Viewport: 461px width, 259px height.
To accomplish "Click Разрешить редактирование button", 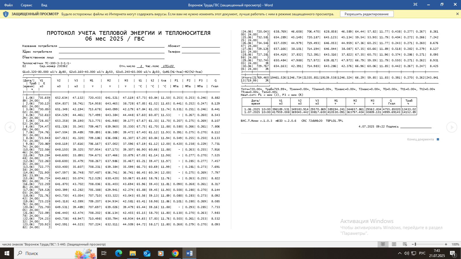I will point(366,14).
